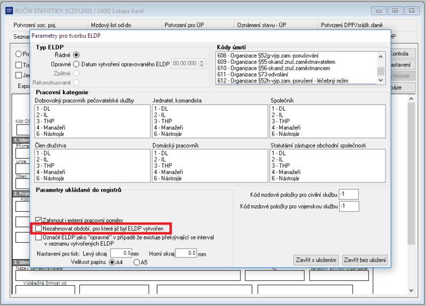Image resolution: width=426 pixels, height=306 pixels.
Task: Click the Levý okraj print margin field
Action: tap(121, 253)
